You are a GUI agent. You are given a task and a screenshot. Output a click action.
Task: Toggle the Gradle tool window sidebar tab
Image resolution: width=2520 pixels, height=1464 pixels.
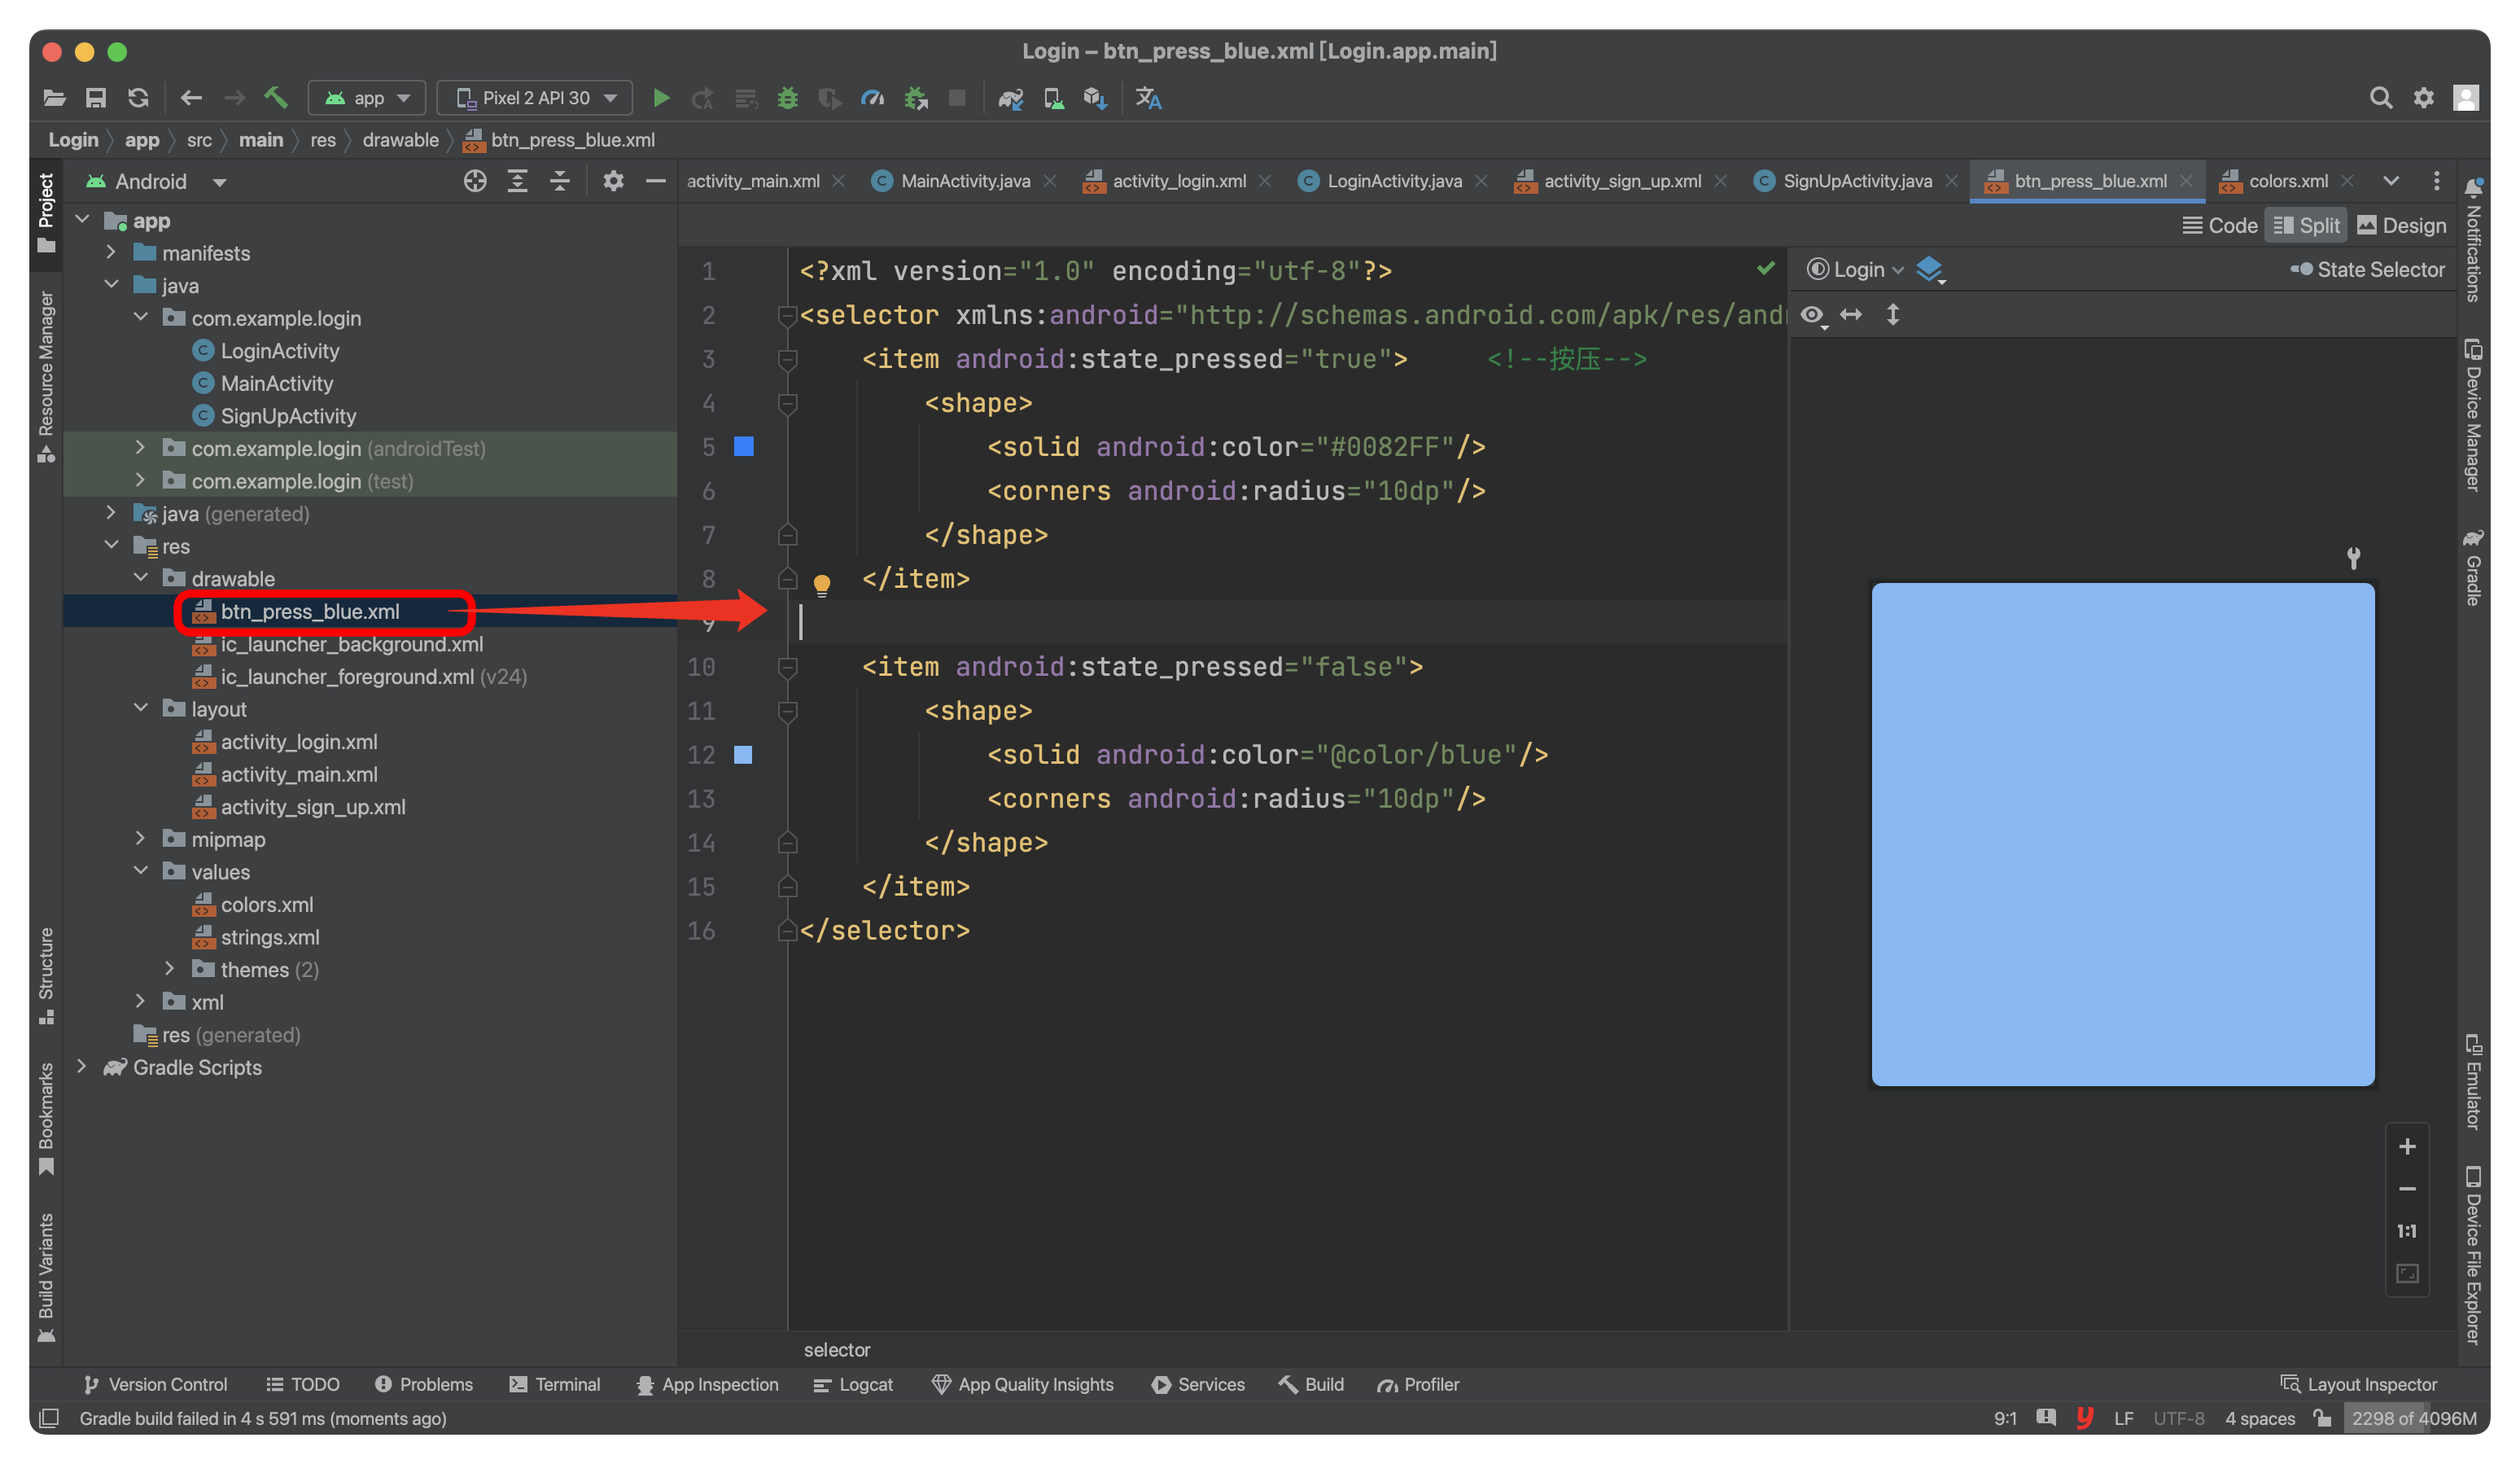click(2473, 567)
